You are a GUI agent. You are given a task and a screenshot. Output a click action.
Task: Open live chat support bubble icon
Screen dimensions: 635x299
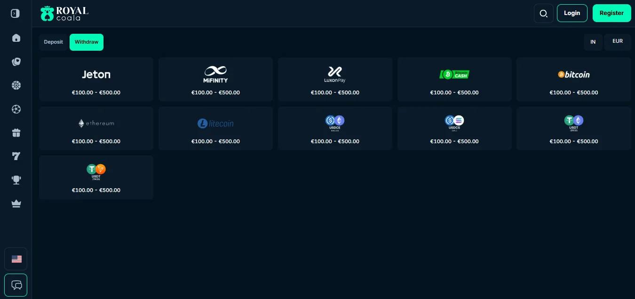pos(16,285)
